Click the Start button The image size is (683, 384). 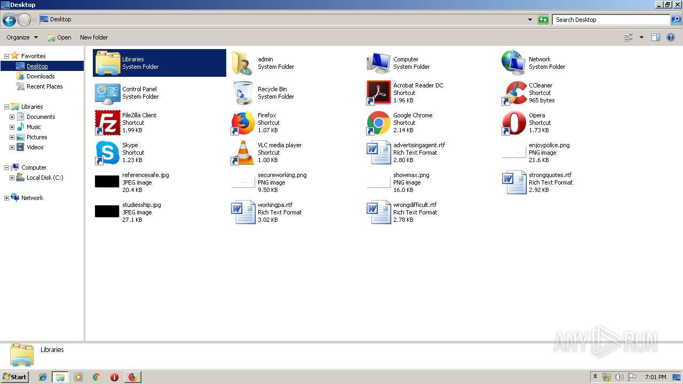pos(15,377)
